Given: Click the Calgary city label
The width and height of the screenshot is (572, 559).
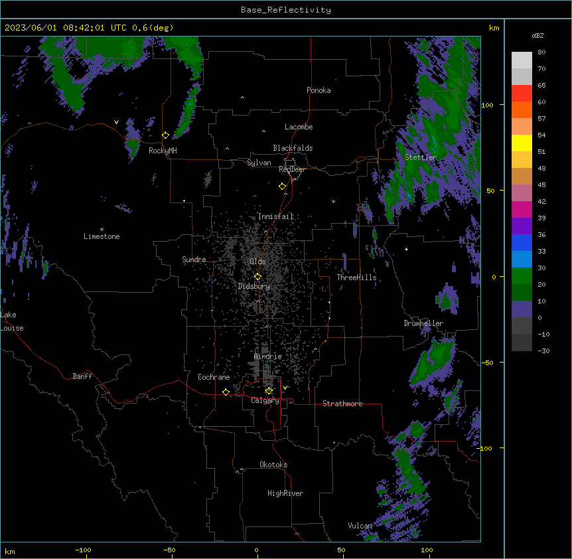Looking at the screenshot, I should coord(265,400).
